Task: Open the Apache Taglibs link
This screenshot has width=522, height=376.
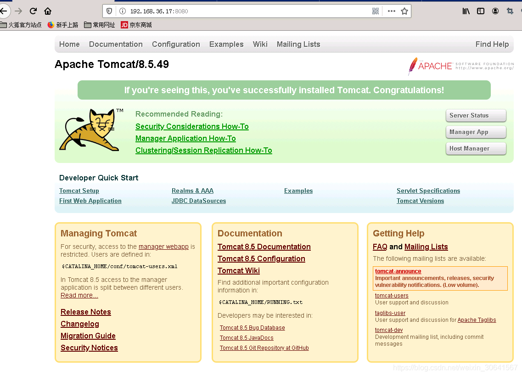Action: [x=477, y=320]
